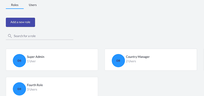
Task: Click the underline beneath the role search field
Action: (x=40, y=40)
